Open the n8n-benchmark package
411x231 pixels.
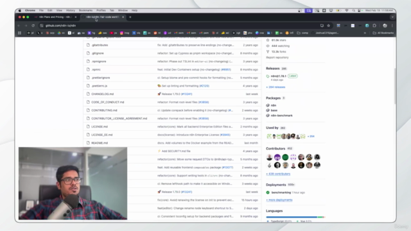281,116
